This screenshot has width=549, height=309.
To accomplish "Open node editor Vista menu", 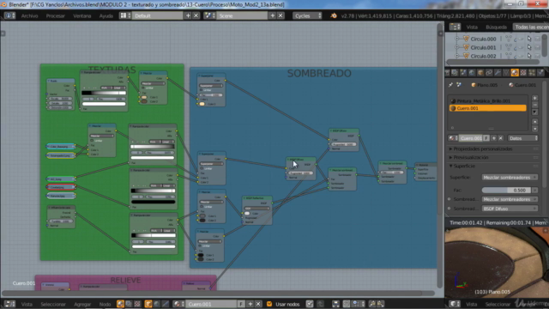I will pos(27,304).
